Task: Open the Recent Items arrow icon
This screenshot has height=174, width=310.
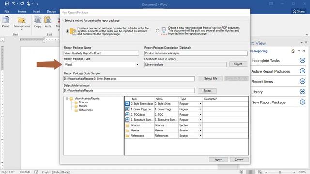Action: [x=302, y=81]
